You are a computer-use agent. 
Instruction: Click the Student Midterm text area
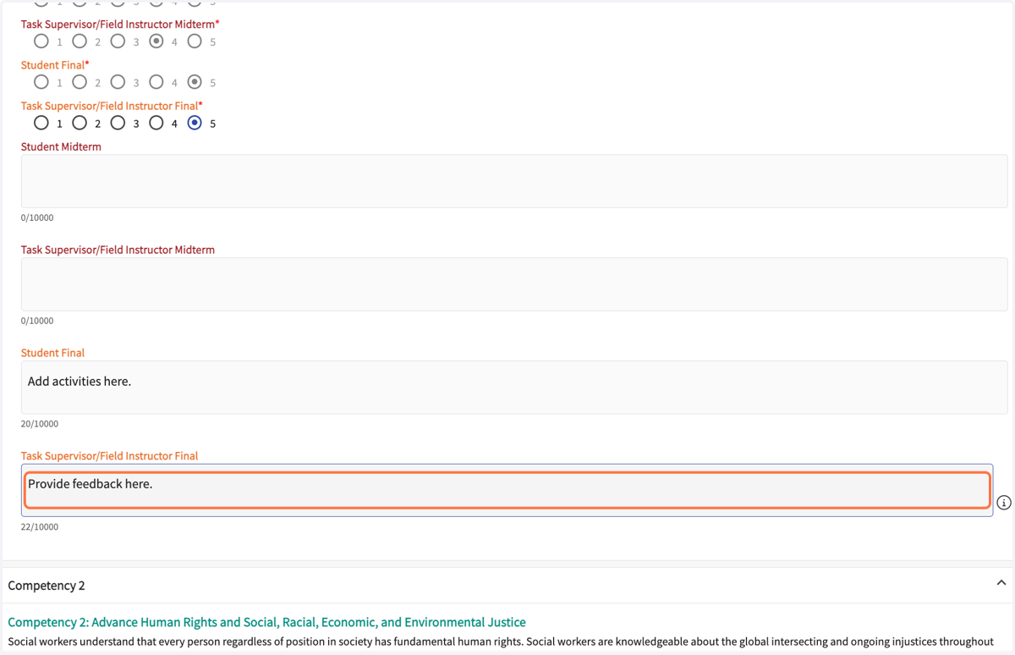[x=514, y=181]
